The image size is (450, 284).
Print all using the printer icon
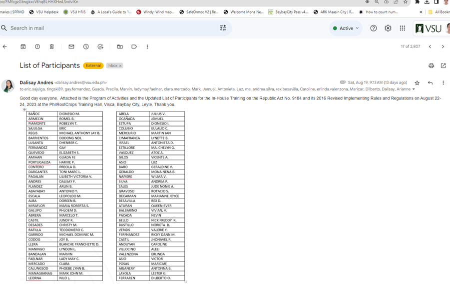click(x=431, y=65)
